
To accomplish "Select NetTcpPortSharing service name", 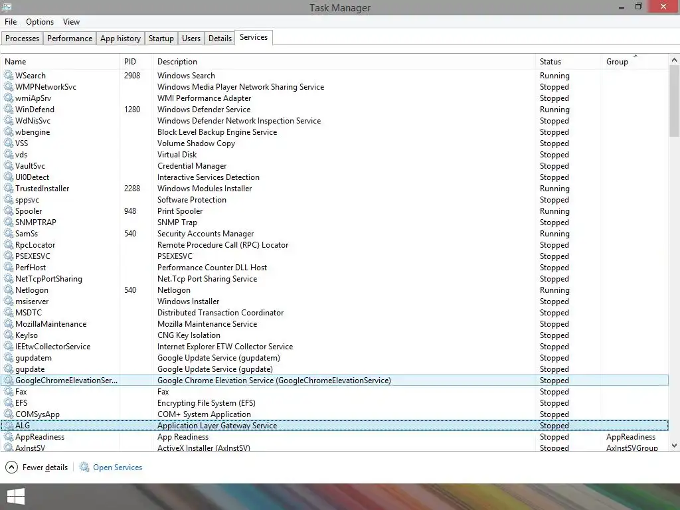I will coord(48,278).
